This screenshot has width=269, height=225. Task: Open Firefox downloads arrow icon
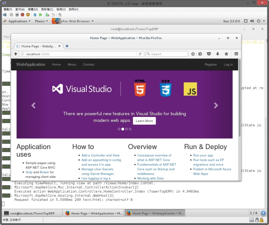(x=218, y=54)
